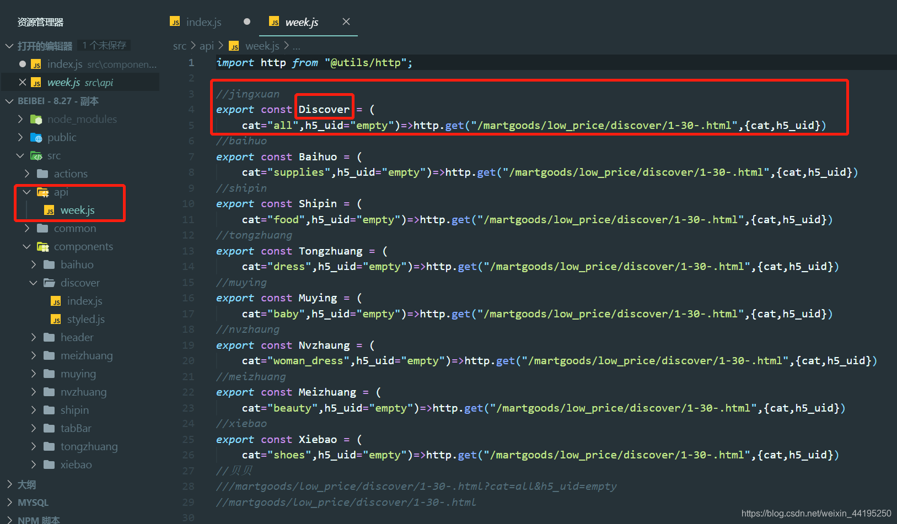Viewport: 897px width, 524px height.
Task: Click the unsaved dot on the index.js tab
Action: [x=247, y=21]
